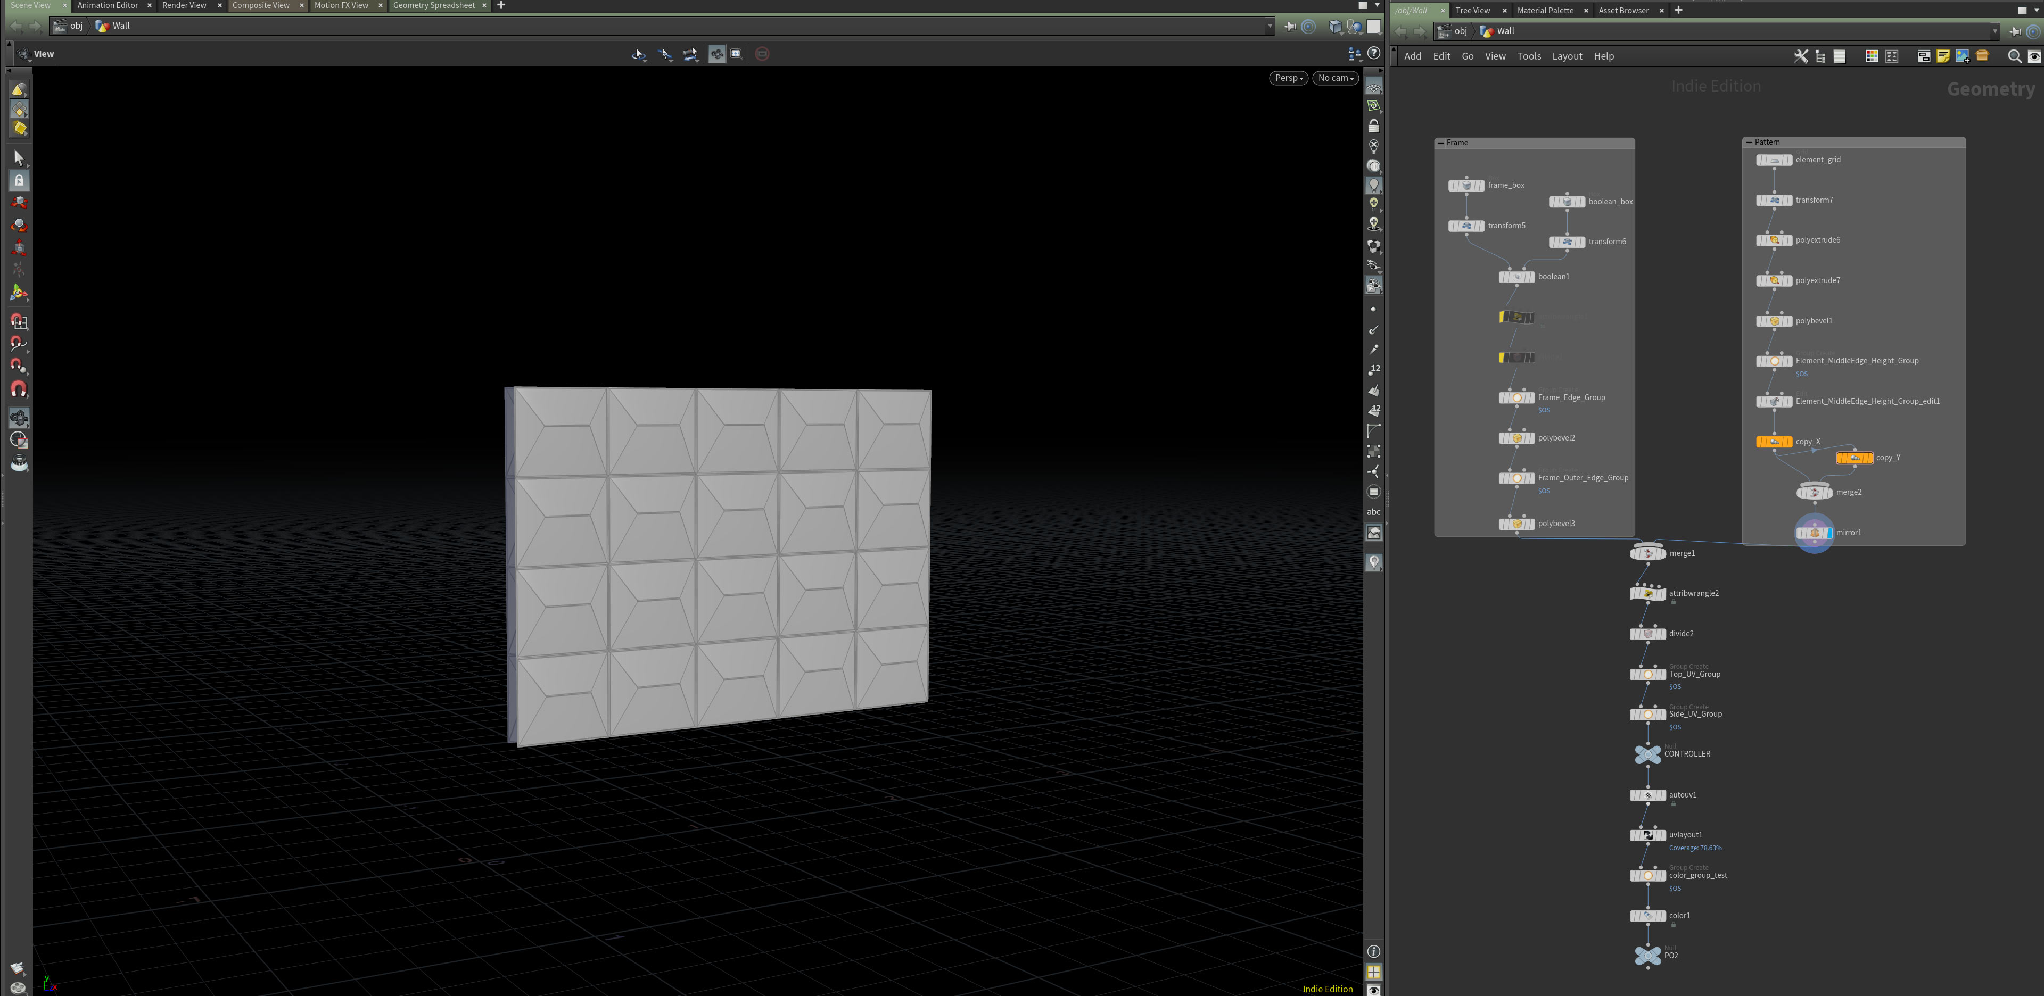Image resolution: width=2044 pixels, height=996 pixels.
Task: Click the obj path button in viewport
Action: coord(68,26)
